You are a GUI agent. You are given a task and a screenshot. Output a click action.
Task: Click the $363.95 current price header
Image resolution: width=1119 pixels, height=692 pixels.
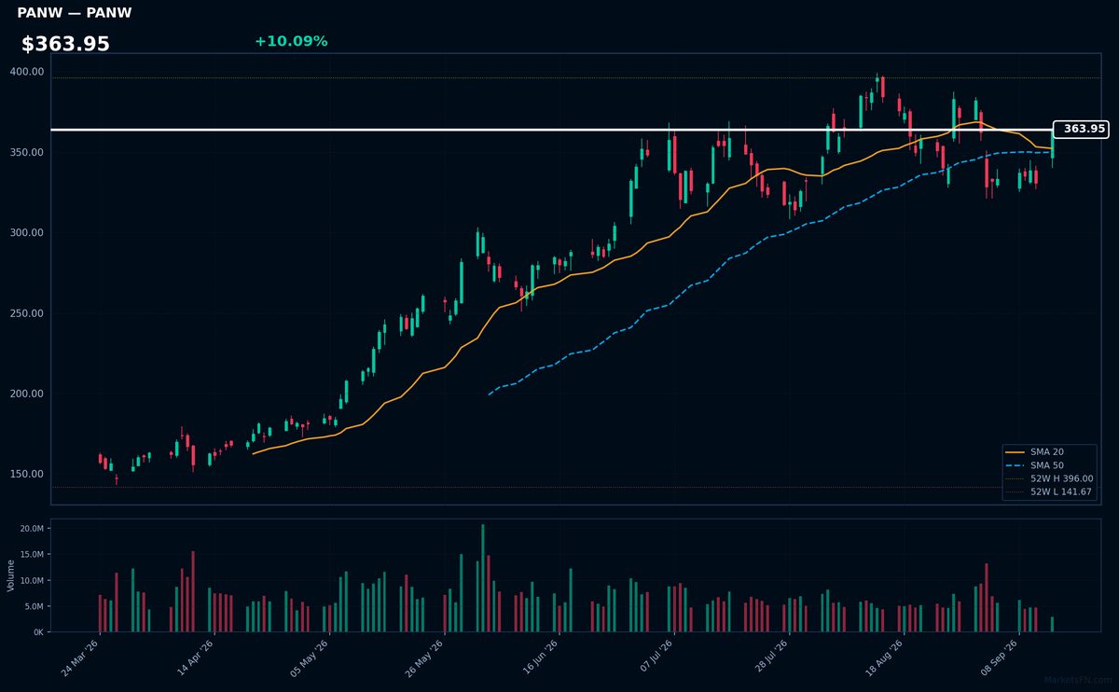[65, 44]
